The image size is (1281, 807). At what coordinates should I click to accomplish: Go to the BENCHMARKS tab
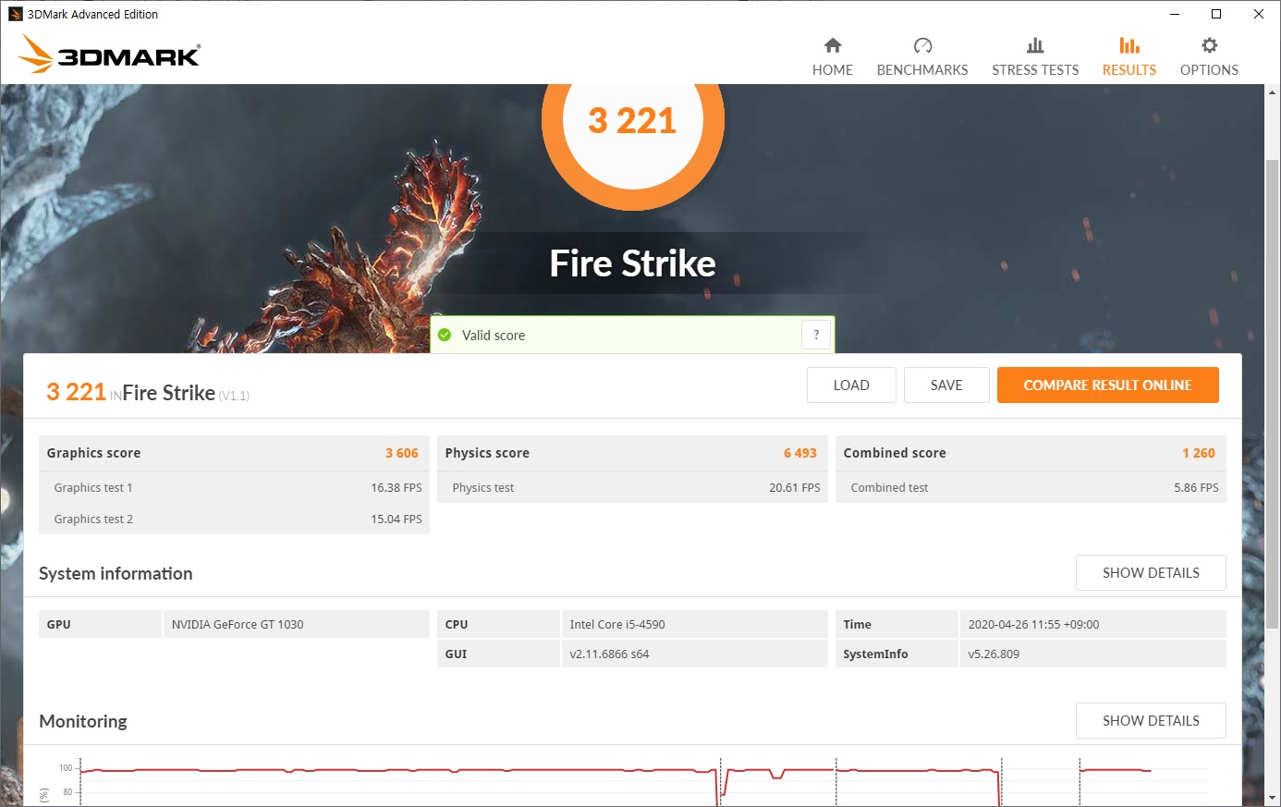[x=922, y=56]
